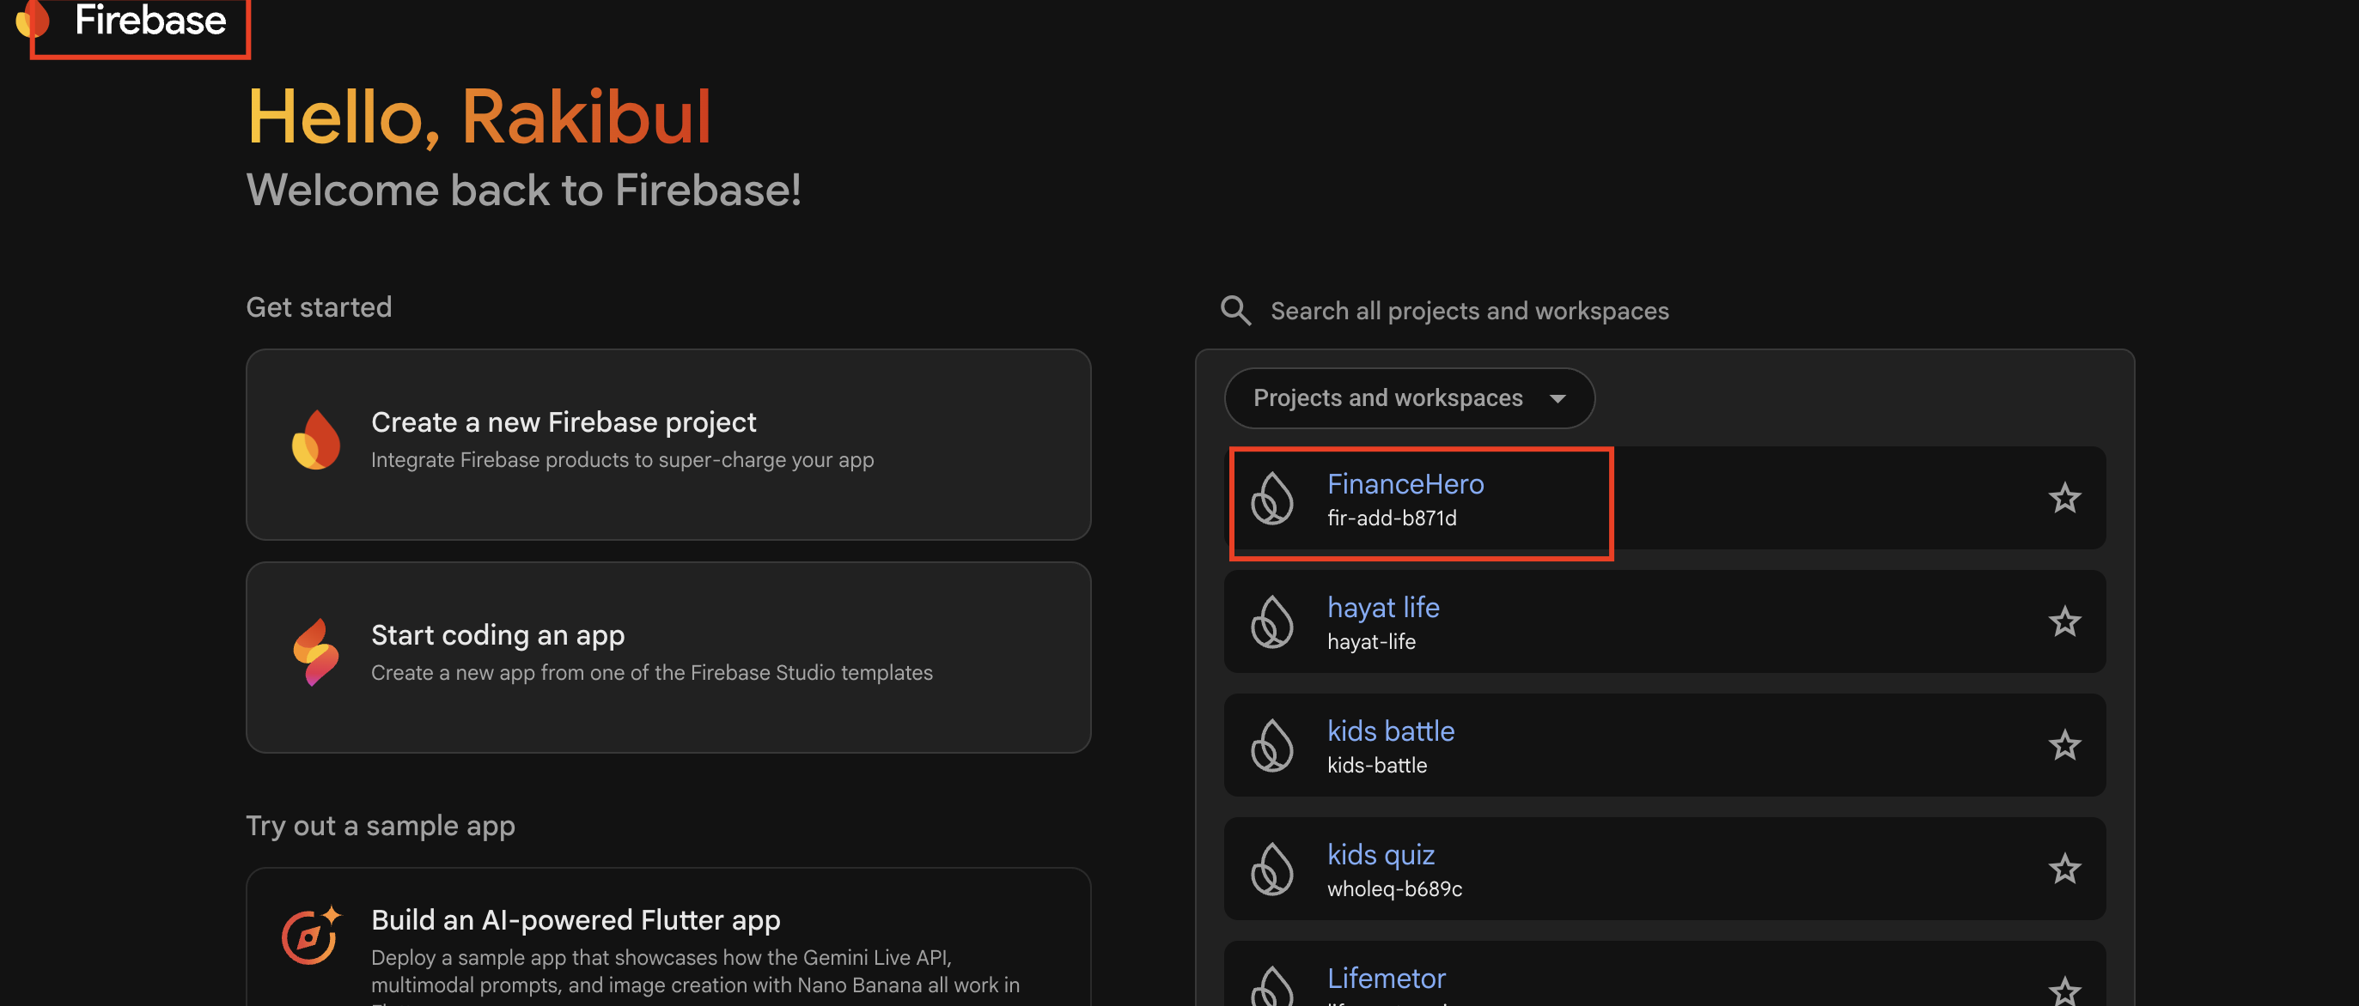This screenshot has height=1006, width=2359.
Task: Click the AI-powered Flutter app compass icon
Action: point(308,937)
